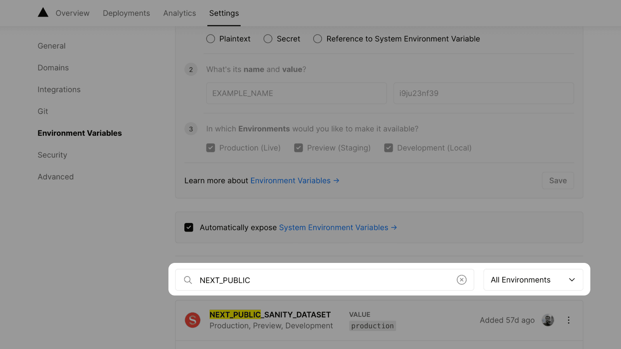Click the user avatar next to Added 57d ago
Image resolution: width=621 pixels, height=349 pixels.
(548, 320)
